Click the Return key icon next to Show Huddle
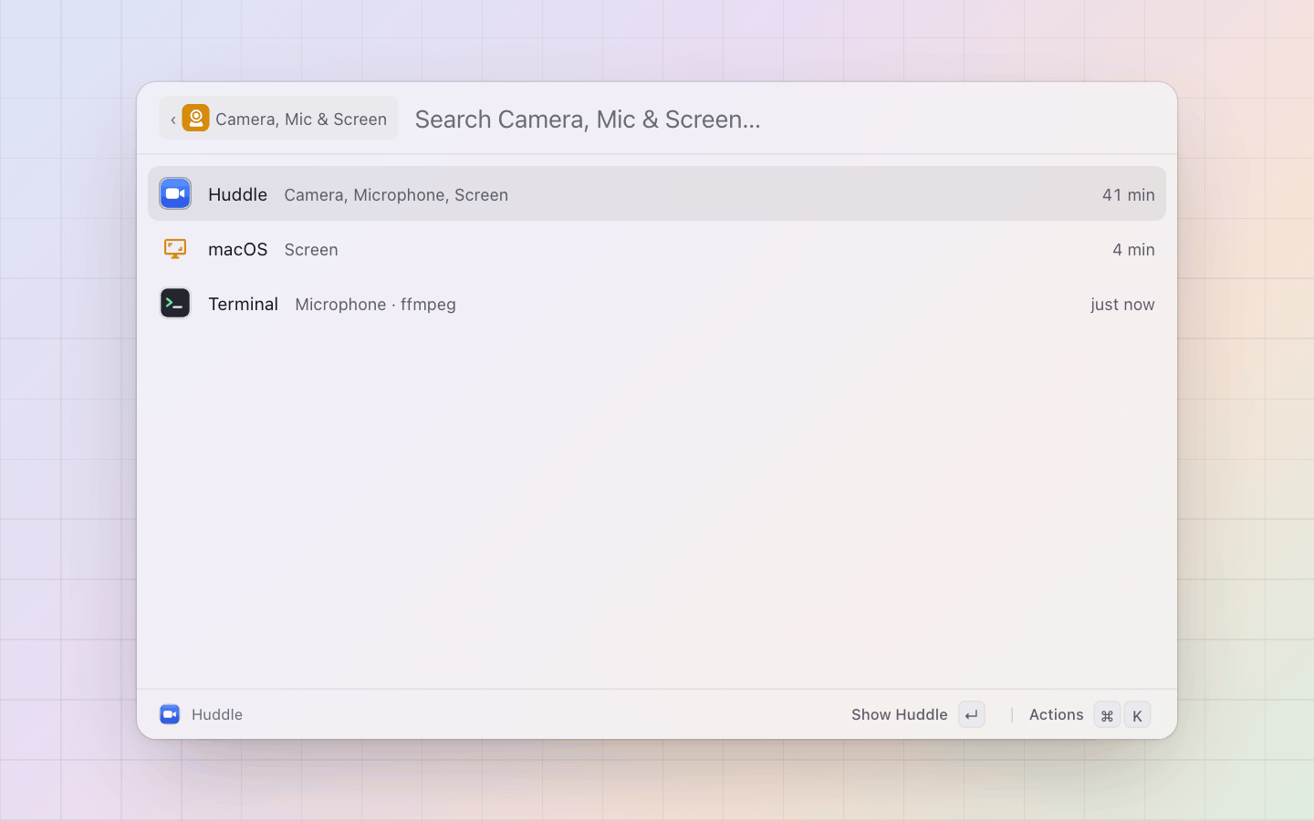This screenshot has height=821, width=1314. coord(972,715)
